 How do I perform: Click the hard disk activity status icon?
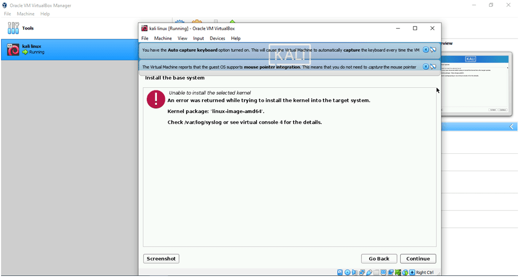point(340,272)
